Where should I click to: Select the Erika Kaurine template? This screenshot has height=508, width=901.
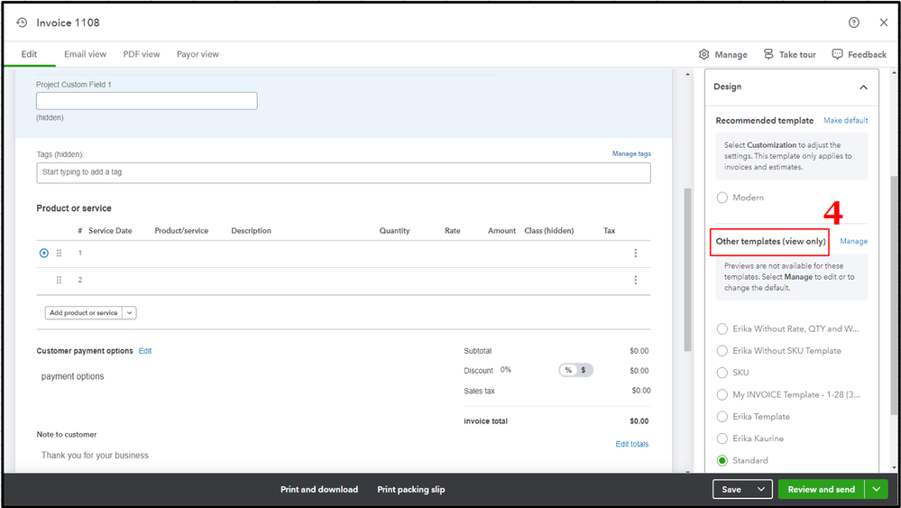point(722,439)
